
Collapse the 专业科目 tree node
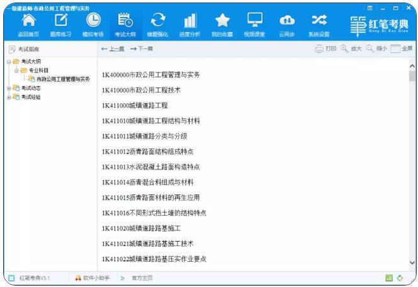16,70
